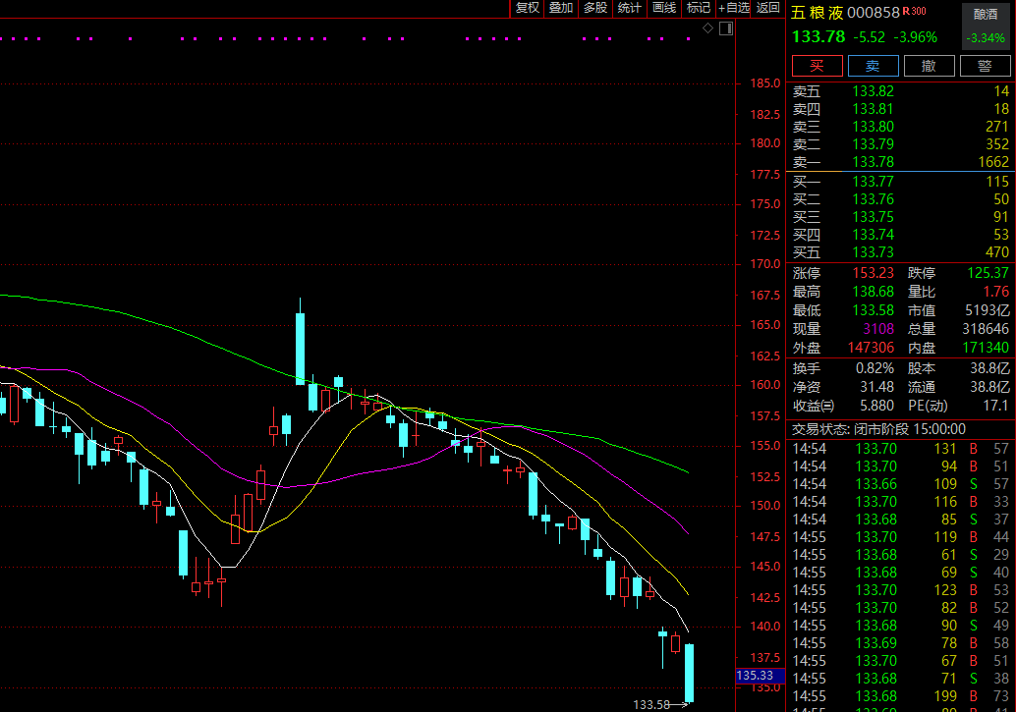Toggle the side panel layout icon

click(x=726, y=28)
